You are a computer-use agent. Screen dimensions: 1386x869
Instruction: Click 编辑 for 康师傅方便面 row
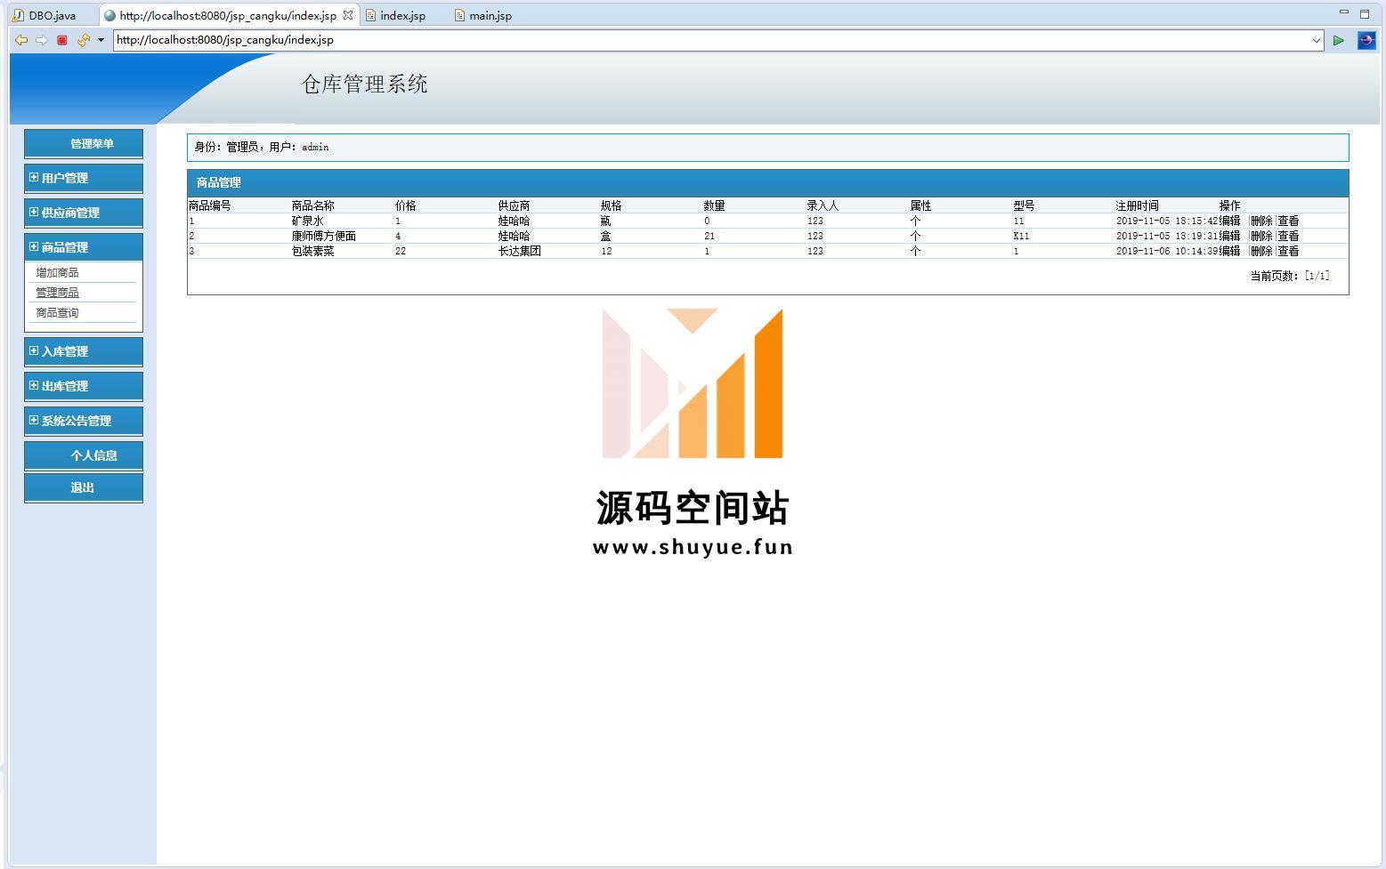point(1229,236)
